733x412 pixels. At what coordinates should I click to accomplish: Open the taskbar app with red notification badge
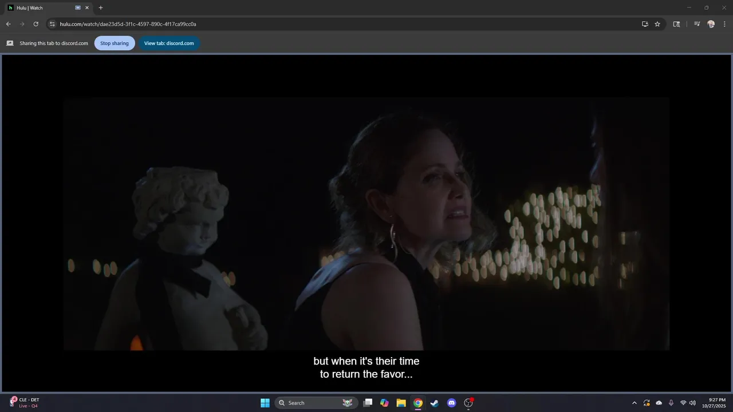click(x=468, y=403)
